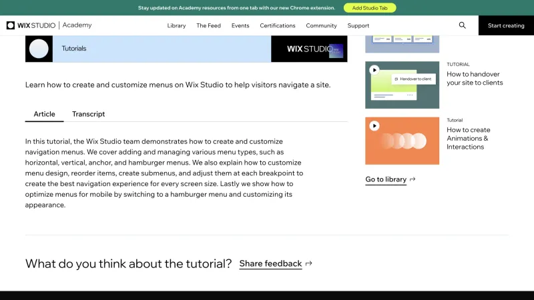Click 'What do you think about the tutorial?'
This screenshot has height=300, width=534.
pos(128,263)
